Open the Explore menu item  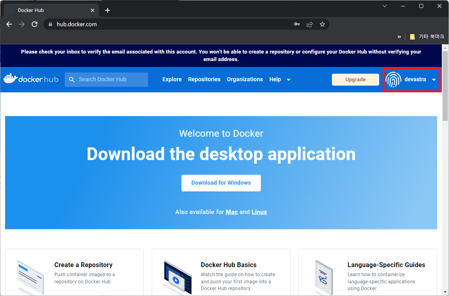[x=172, y=79]
